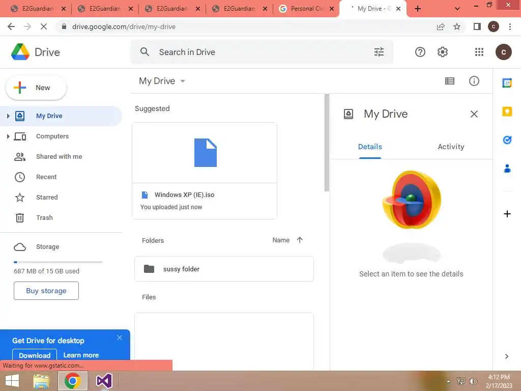Open Google Tasks side panel
The image size is (521, 391).
click(x=507, y=139)
